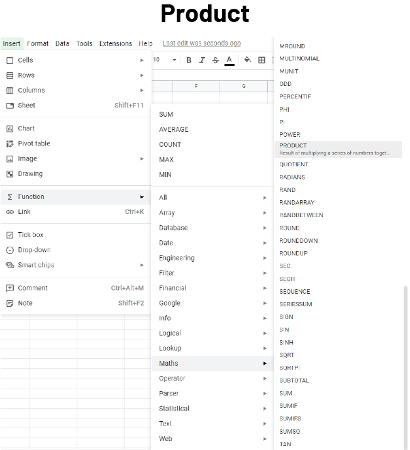Toggle italic formatting in toolbar

coord(202,60)
